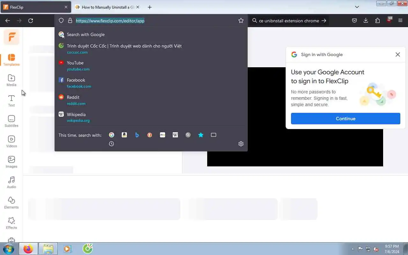Open the Windows Start menu
Image resolution: width=408 pixels, height=255 pixels.
pyautogui.click(x=9, y=249)
